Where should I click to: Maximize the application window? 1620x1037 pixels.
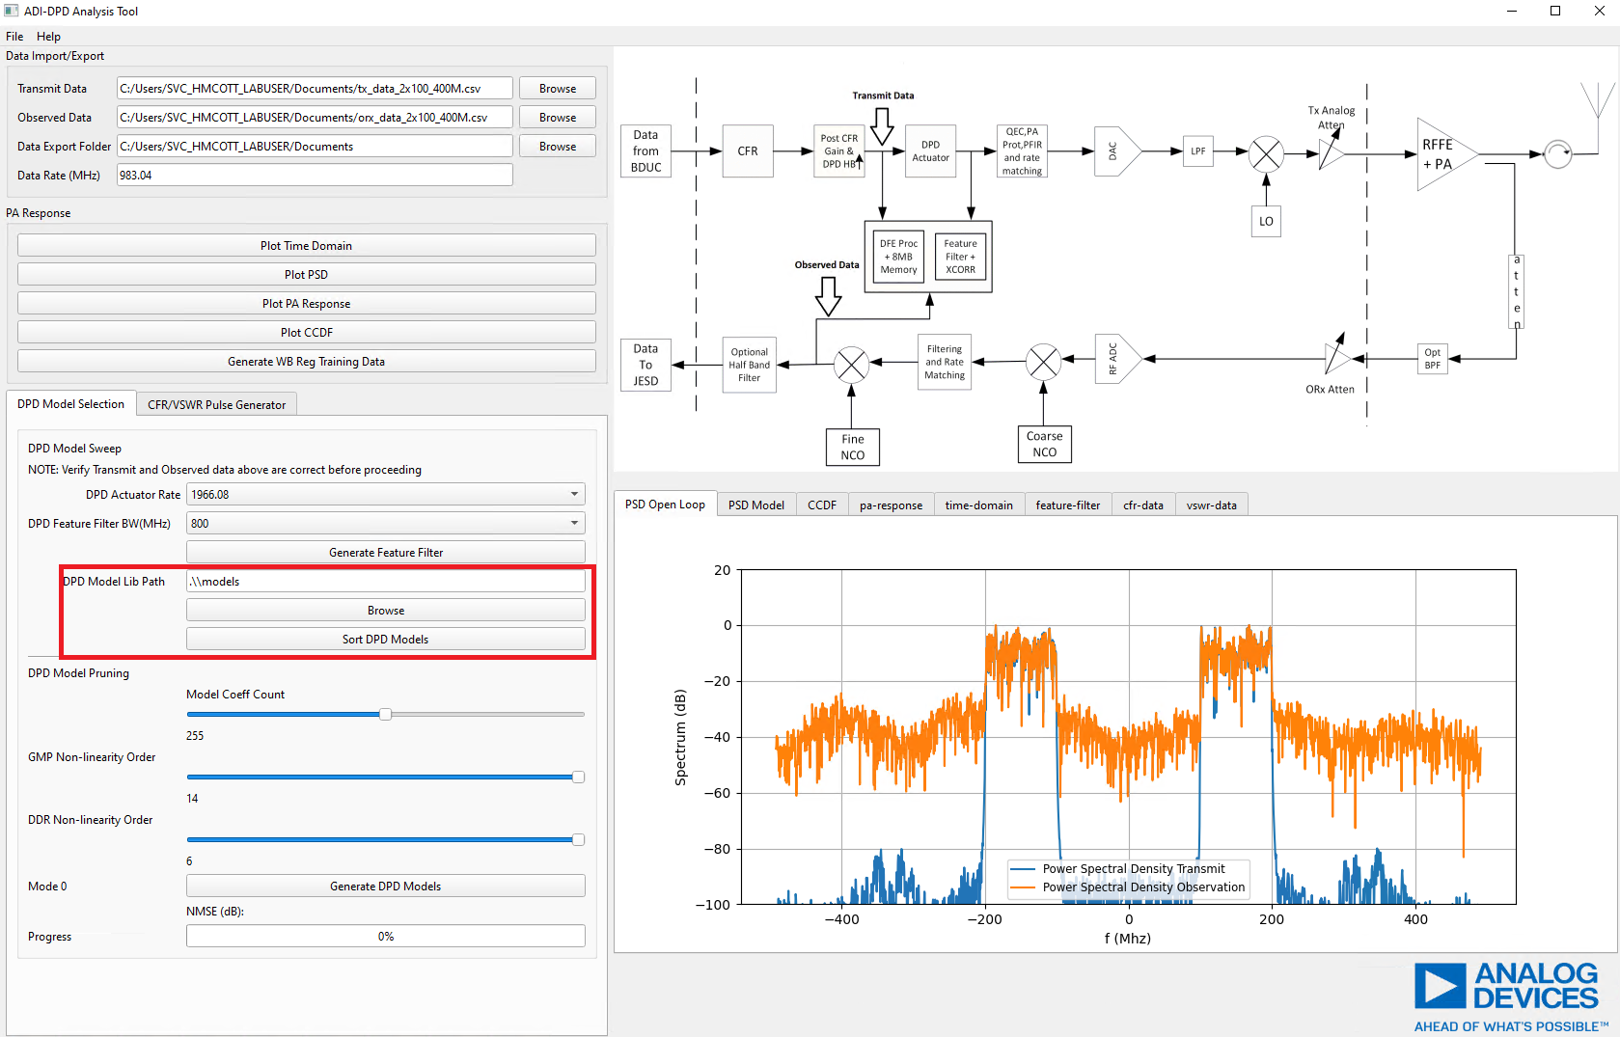coord(1555,12)
